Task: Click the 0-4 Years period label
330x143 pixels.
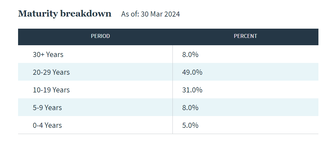Action: tap(47, 125)
